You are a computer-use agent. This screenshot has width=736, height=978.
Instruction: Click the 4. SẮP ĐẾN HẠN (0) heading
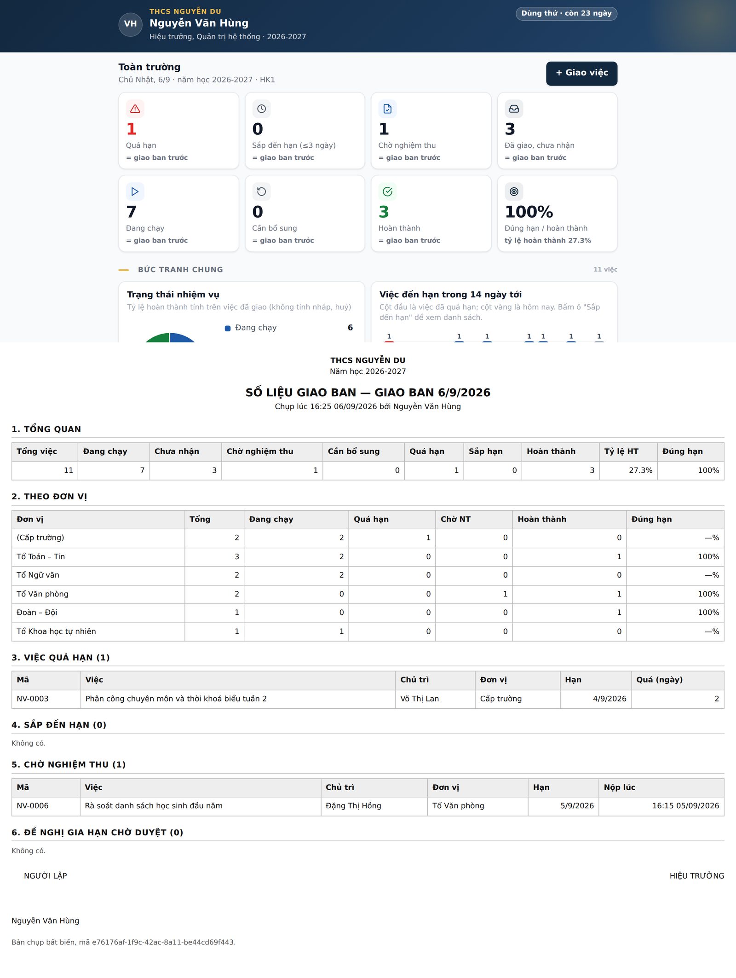pos(59,725)
